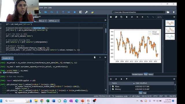
Task: Maximize current pane toolbar icon
Action: [81, 12]
